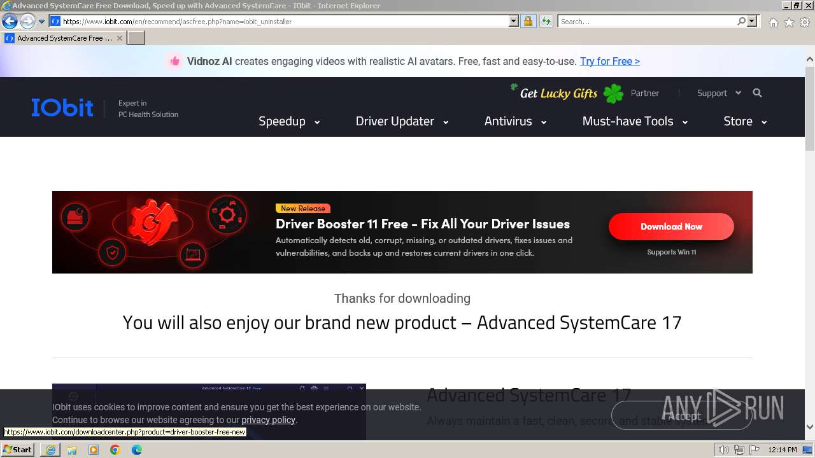Open Microsoft Edge from taskbar
This screenshot has width=815, height=458.
[137, 450]
